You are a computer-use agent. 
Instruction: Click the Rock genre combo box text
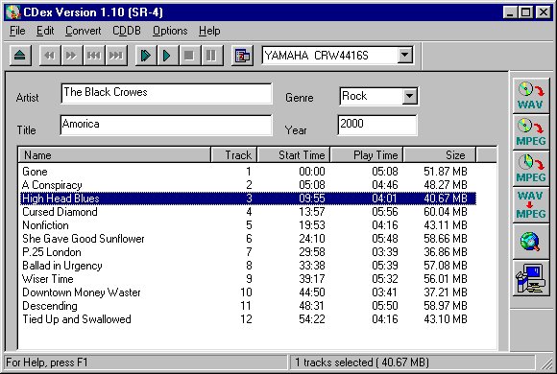click(354, 96)
